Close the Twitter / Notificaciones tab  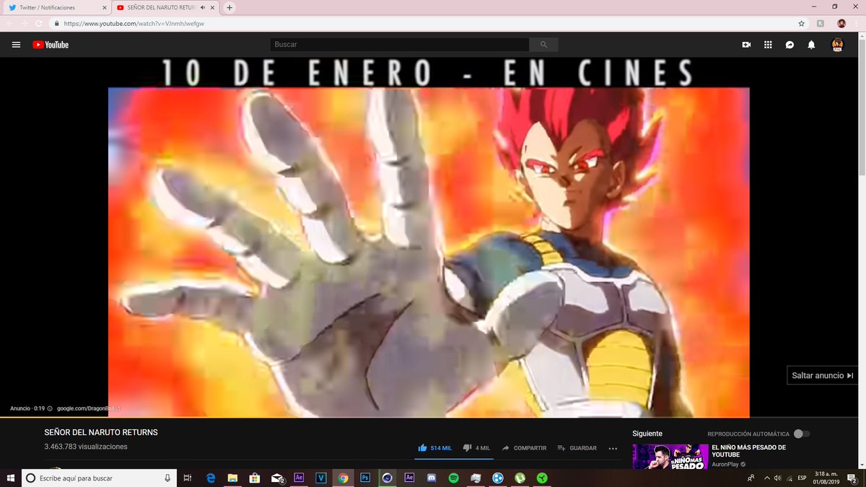click(x=103, y=7)
